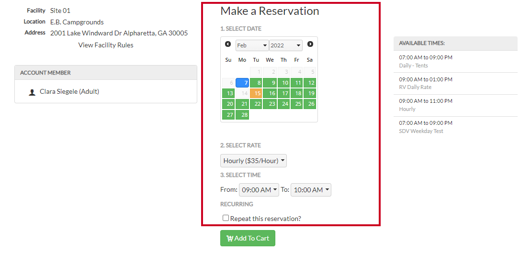
Task: Pick February 24 on the calendar
Action: 283,104
